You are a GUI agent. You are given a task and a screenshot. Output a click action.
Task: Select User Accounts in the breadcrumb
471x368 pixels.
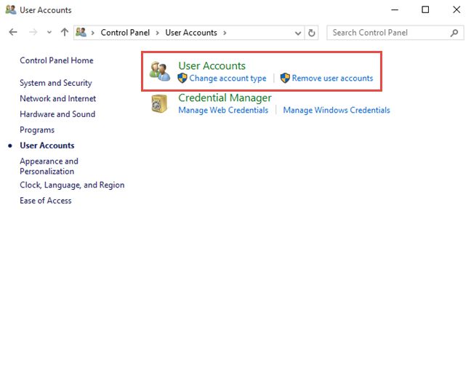tap(191, 33)
